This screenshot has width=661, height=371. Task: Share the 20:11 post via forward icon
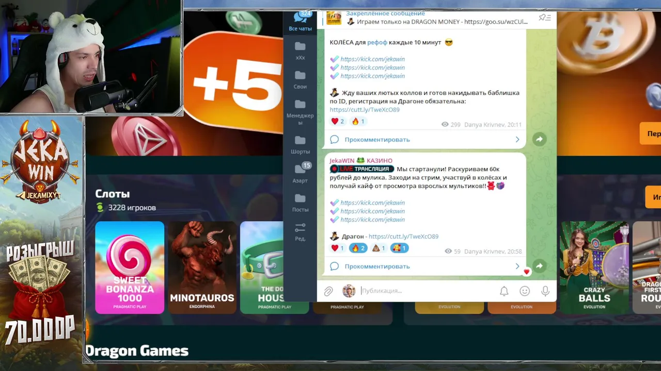(539, 139)
